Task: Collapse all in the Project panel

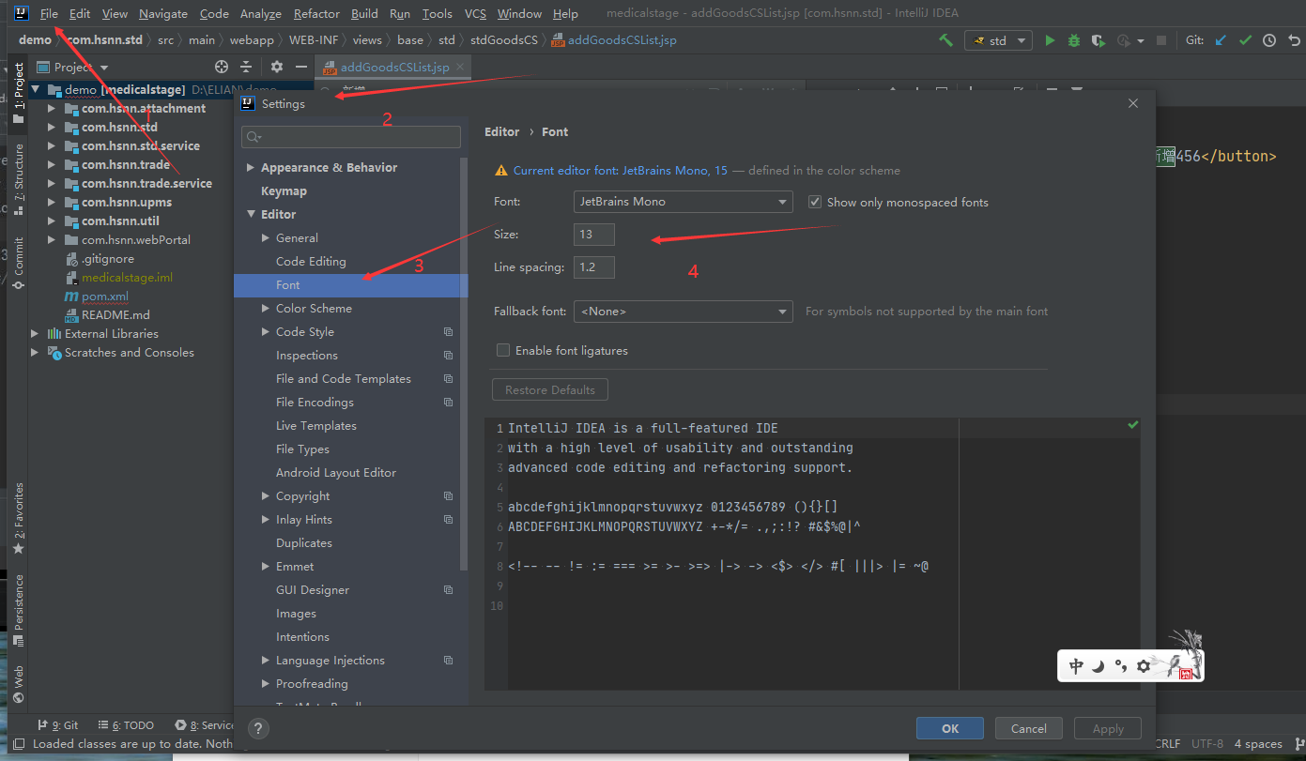Action: point(246,67)
